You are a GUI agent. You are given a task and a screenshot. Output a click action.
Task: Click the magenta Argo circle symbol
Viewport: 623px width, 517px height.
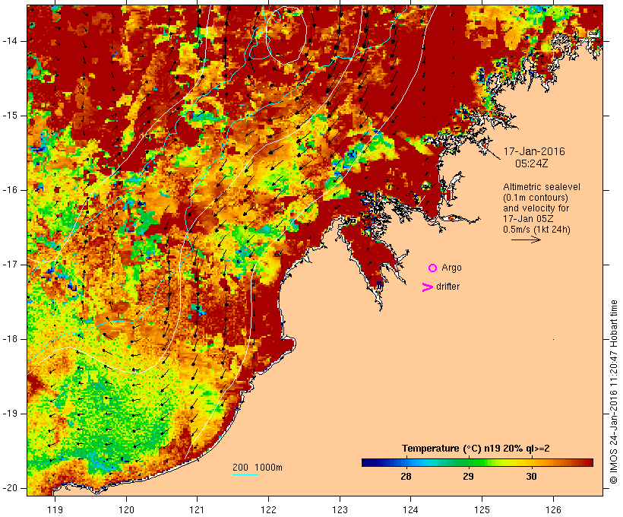click(433, 268)
